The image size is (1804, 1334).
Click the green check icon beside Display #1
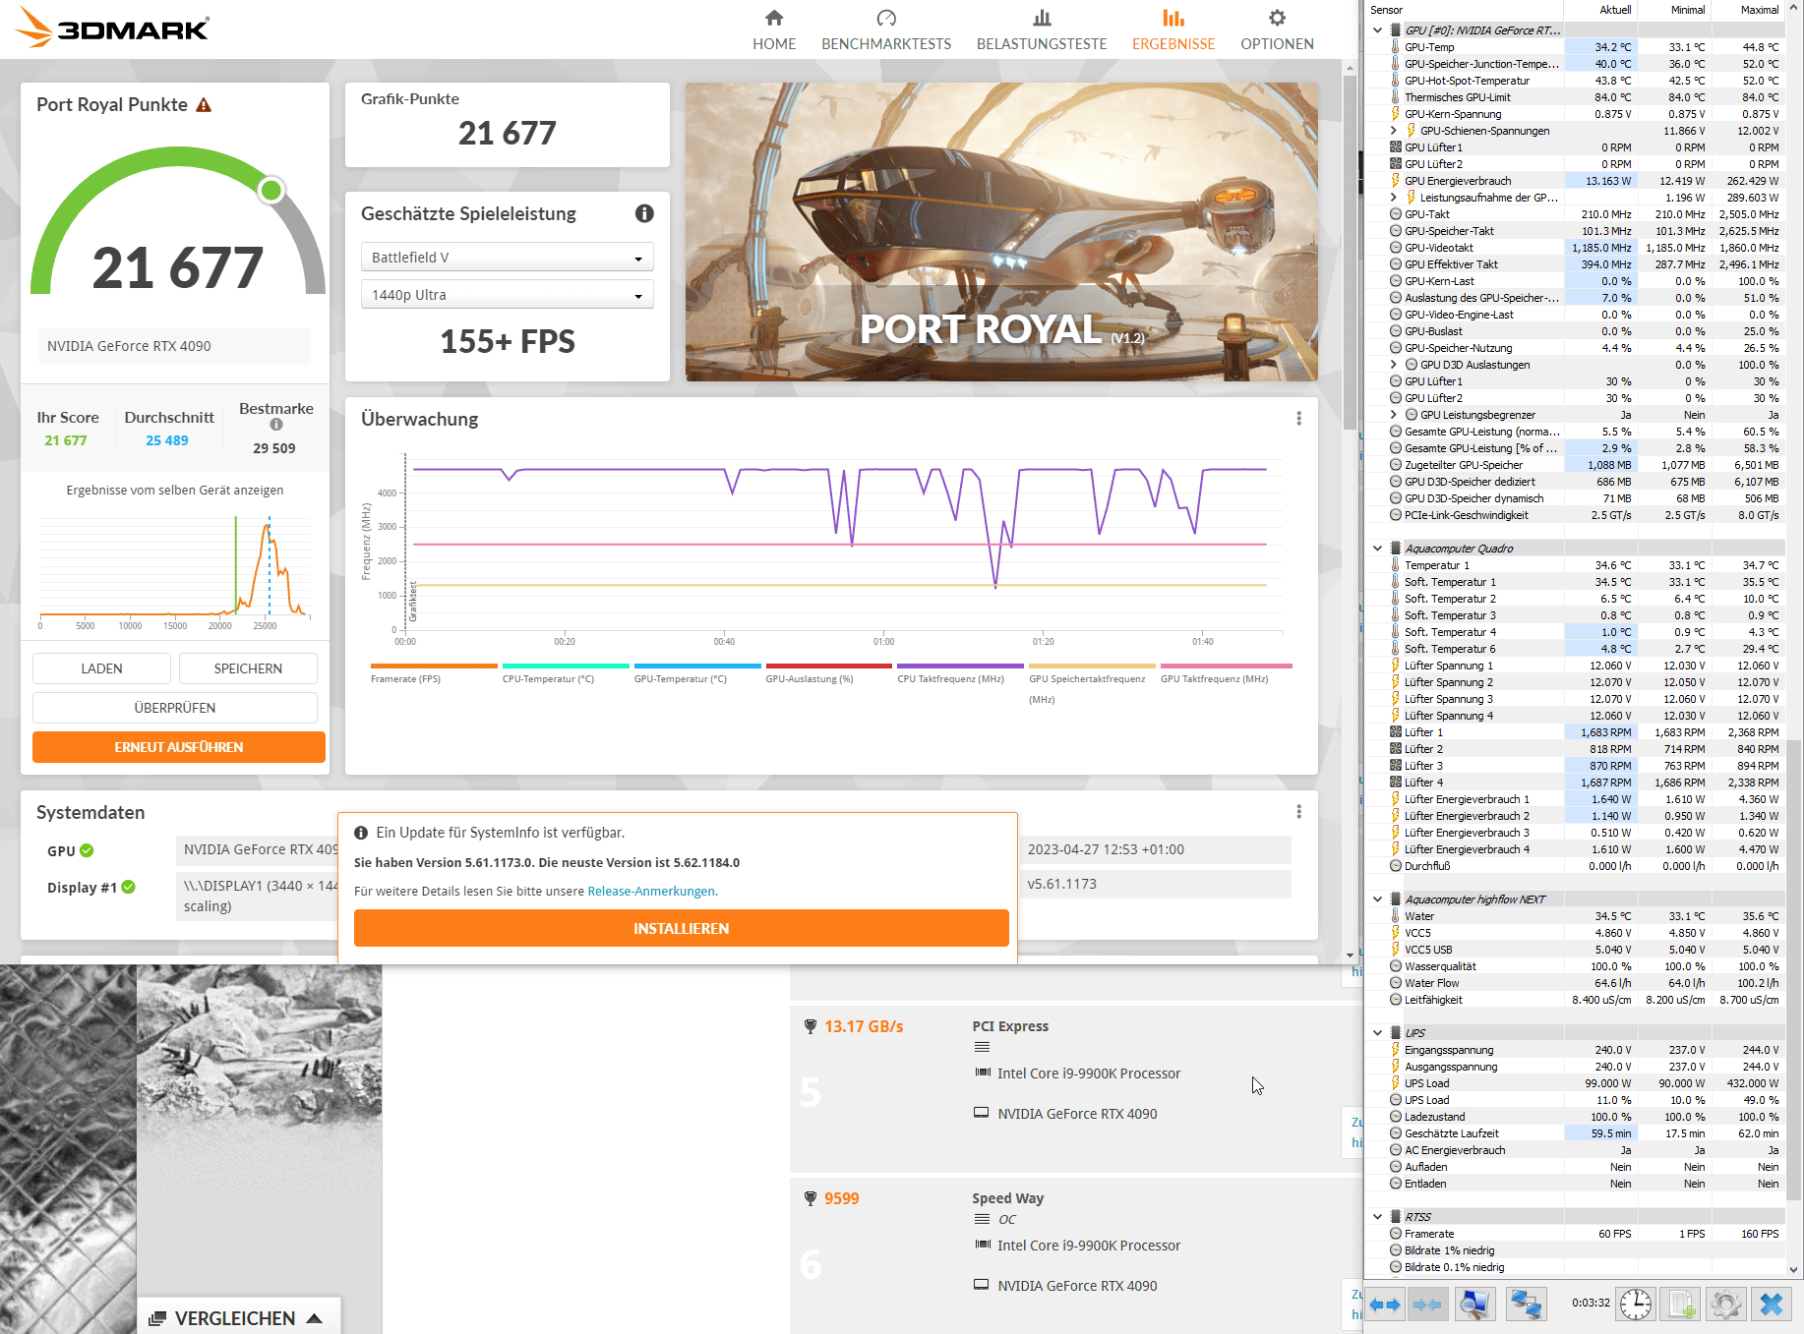point(128,887)
